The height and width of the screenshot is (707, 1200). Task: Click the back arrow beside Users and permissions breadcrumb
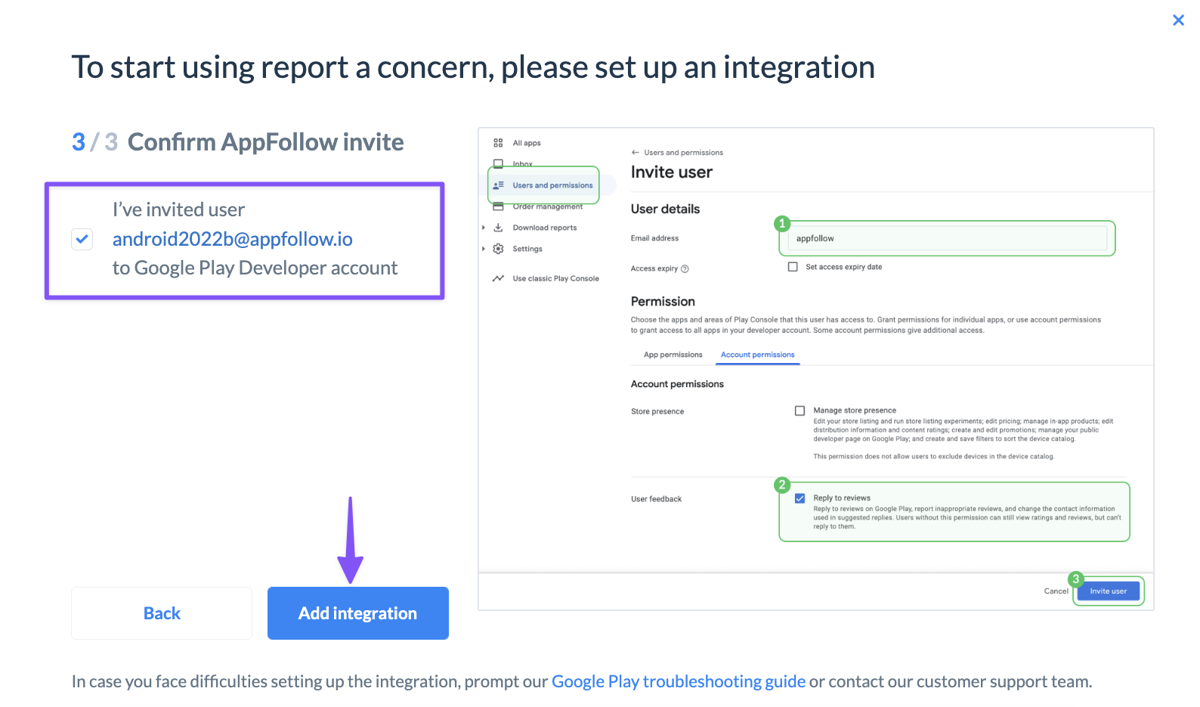(x=636, y=153)
